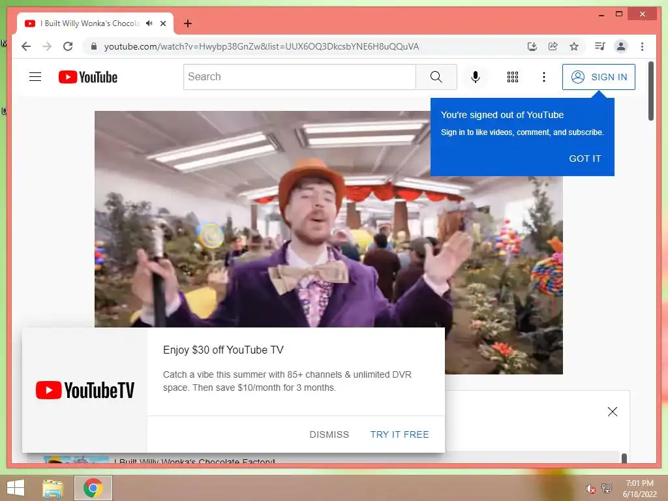
Task: Select the I Built Willy Wonka's tab
Action: point(95,23)
